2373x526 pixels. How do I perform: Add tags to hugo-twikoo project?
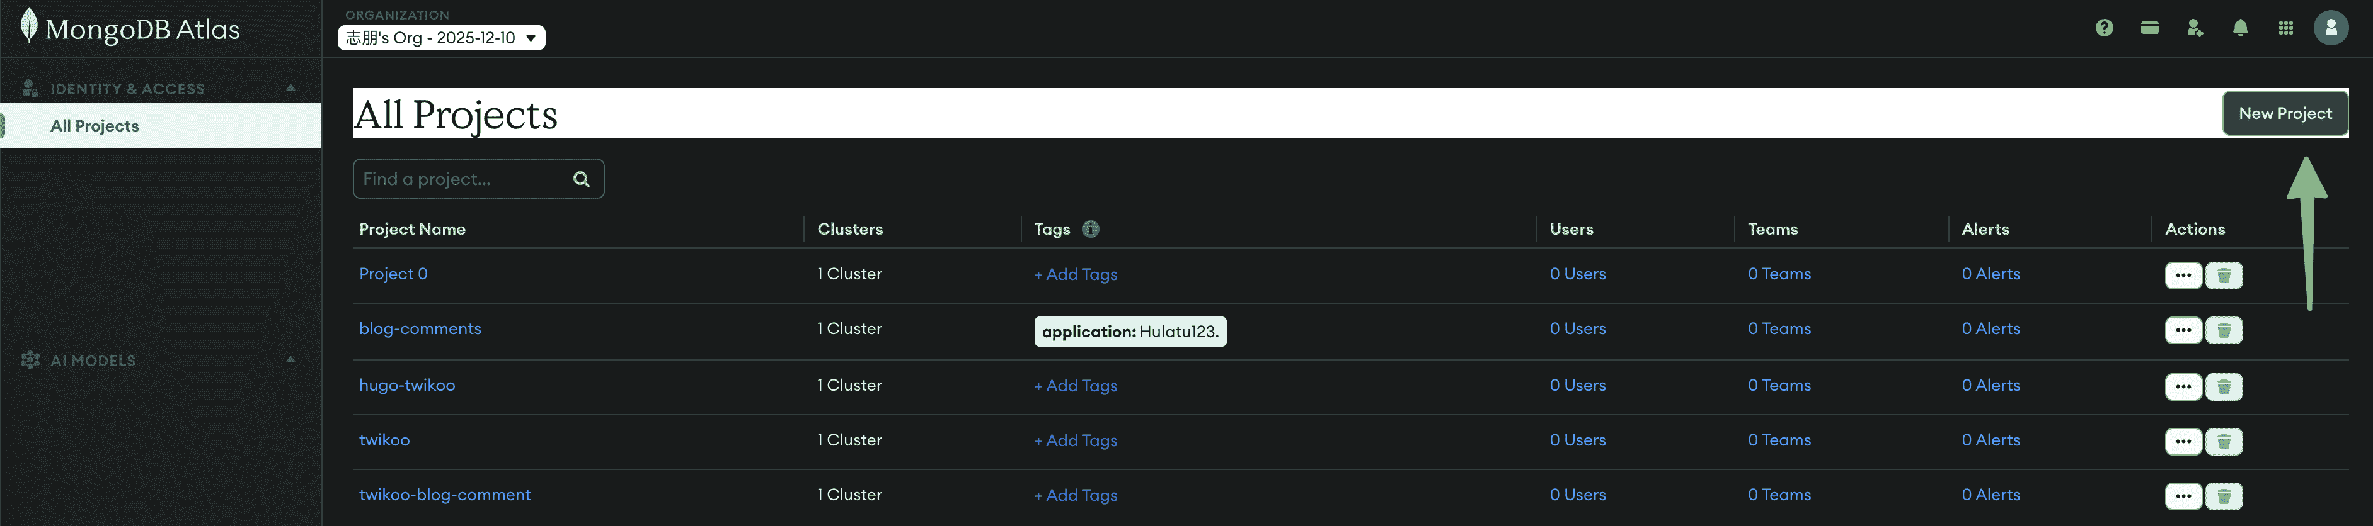1075,386
